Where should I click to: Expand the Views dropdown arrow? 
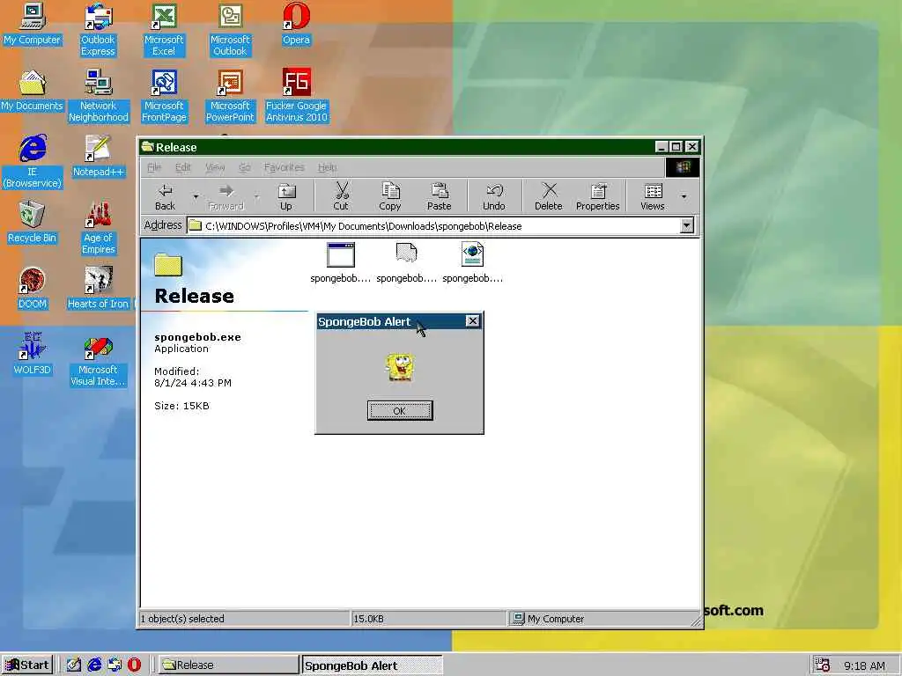coord(684,196)
